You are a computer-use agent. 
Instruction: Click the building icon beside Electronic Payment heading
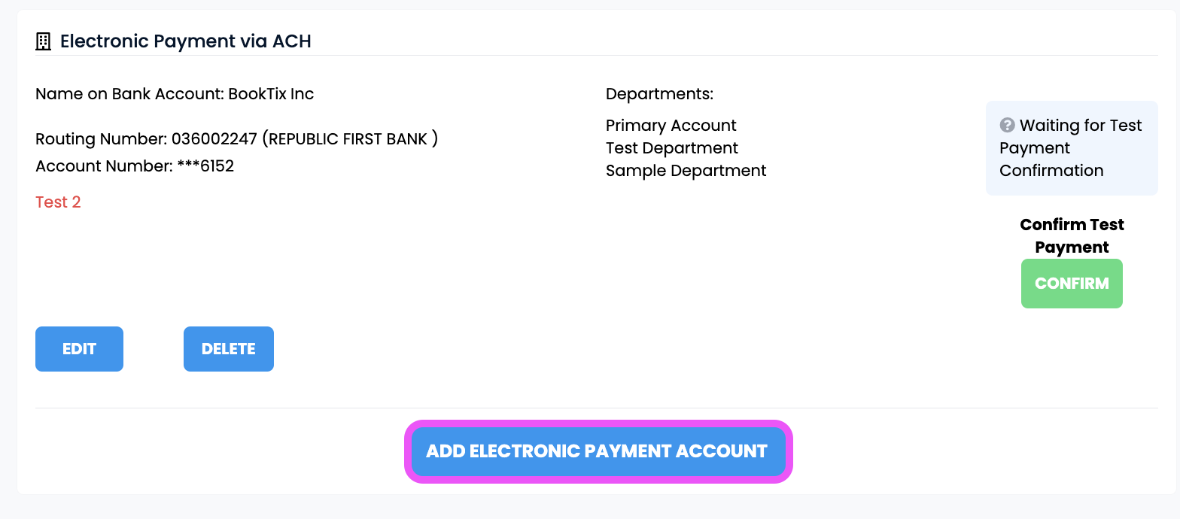[43, 41]
